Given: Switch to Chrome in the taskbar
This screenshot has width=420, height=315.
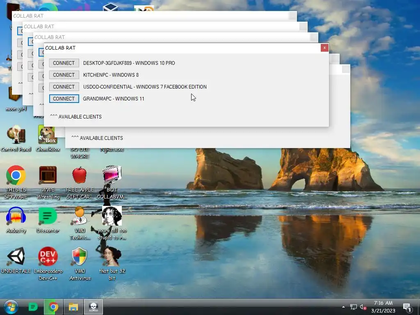Looking at the screenshot, I should pos(53,307).
